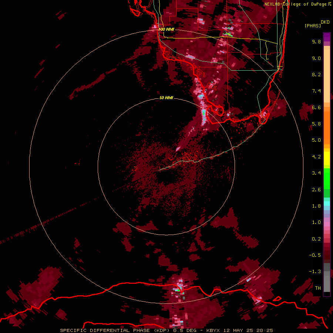Click the 9.0 value on the color scale
The image size is (333, 333).
[316, 58]
